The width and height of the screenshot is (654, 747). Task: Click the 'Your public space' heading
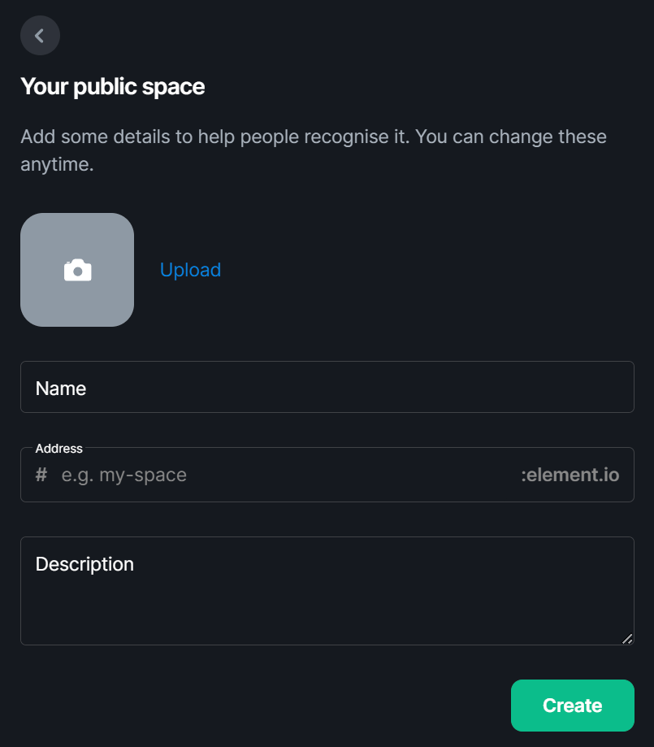click(113, 87)
